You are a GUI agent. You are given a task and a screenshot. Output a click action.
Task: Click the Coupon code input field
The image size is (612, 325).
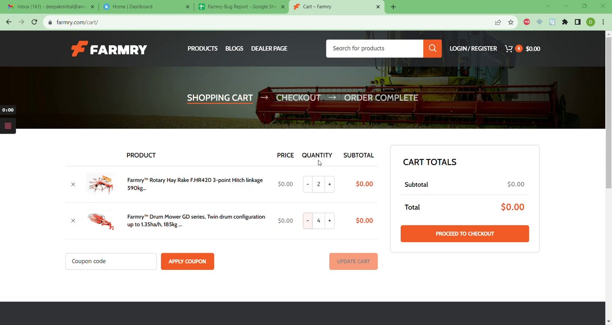(111, 261)
